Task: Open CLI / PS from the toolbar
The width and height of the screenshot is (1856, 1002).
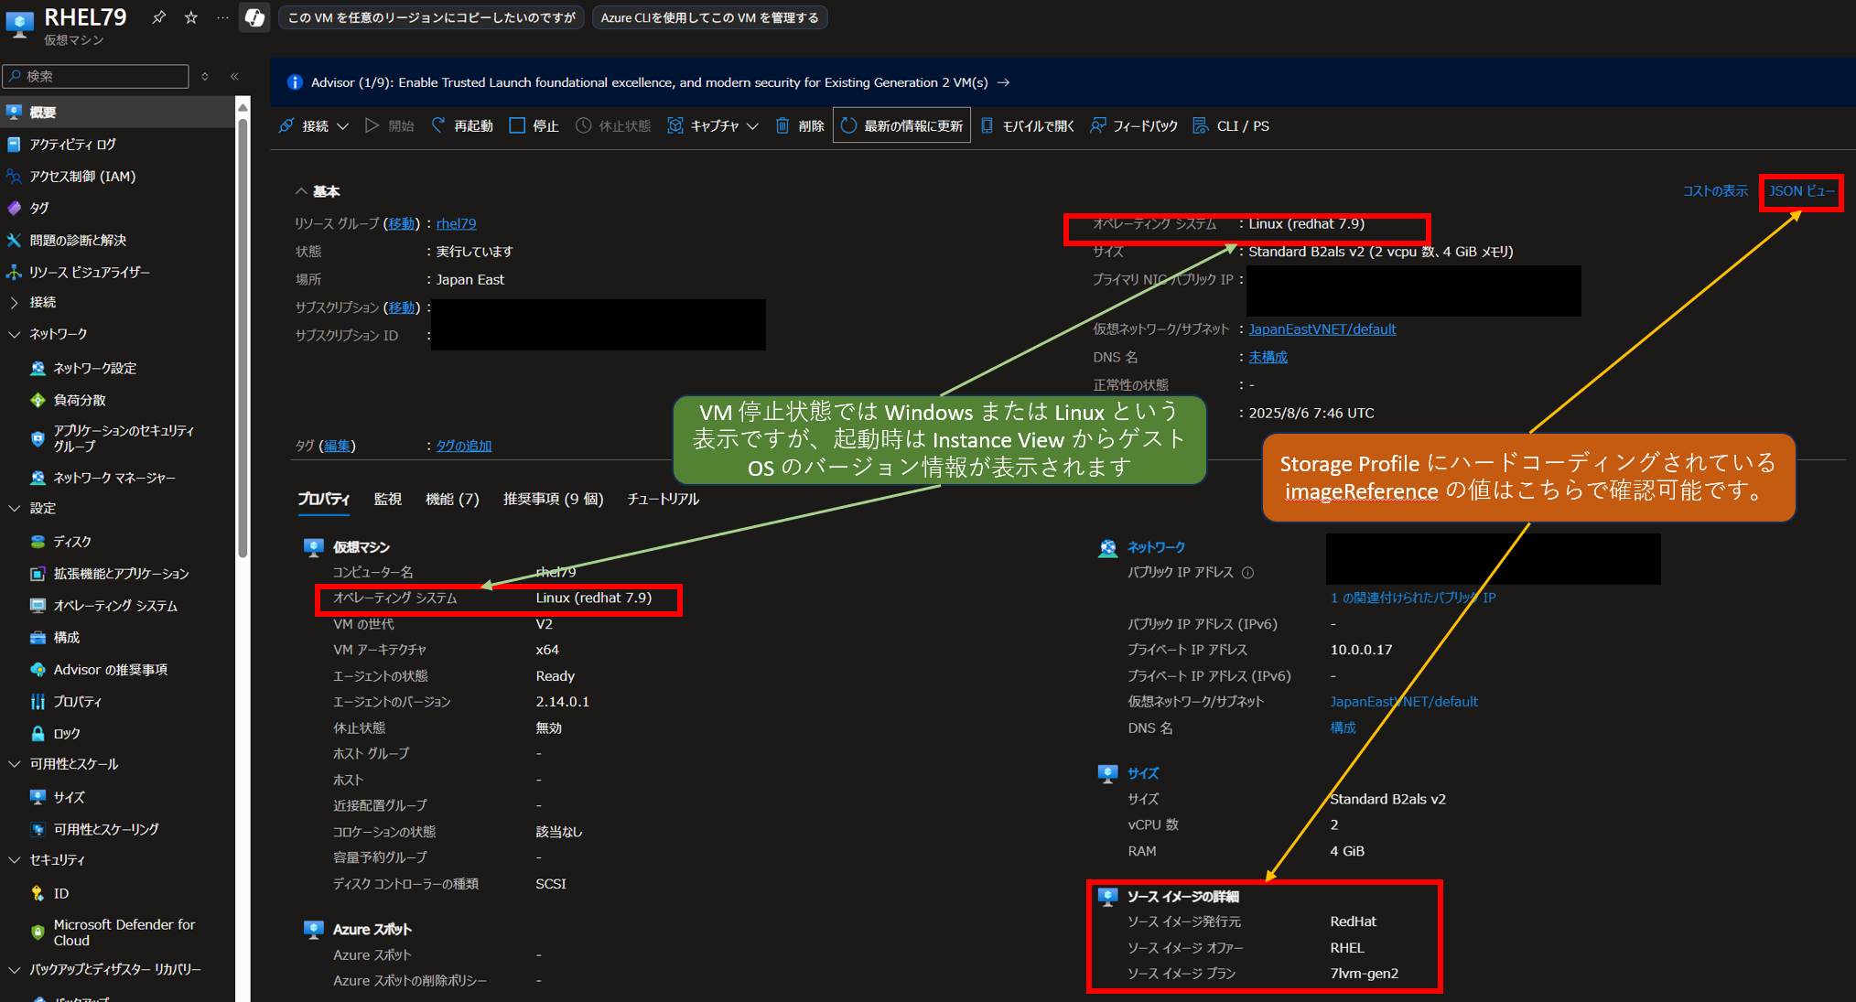Action: 1232,126
